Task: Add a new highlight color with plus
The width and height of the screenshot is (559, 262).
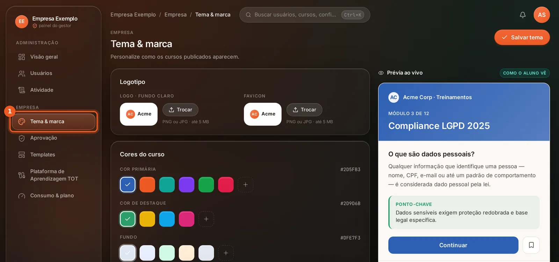Action: pyautogui.click(x=206, y=219)
